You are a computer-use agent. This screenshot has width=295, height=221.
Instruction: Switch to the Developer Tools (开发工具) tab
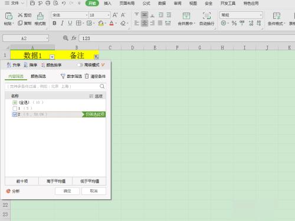228,3
